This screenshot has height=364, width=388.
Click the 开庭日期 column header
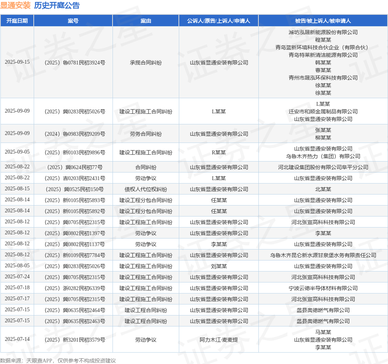(x=17, y=21)
